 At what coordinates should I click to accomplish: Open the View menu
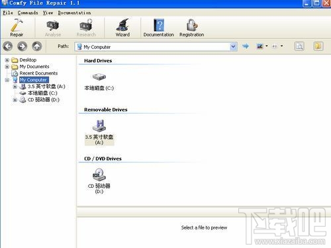tap(48, 13)
